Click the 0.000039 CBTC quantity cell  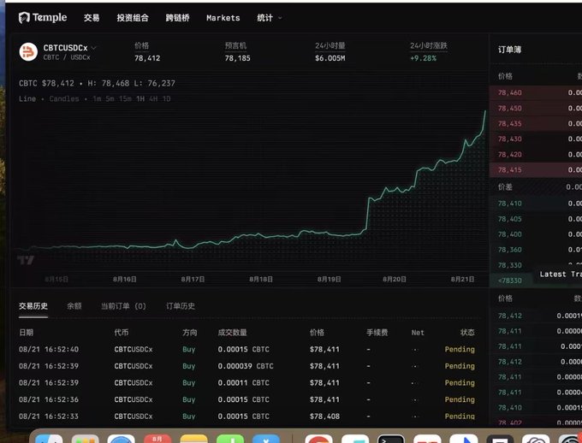pos(246,366)
